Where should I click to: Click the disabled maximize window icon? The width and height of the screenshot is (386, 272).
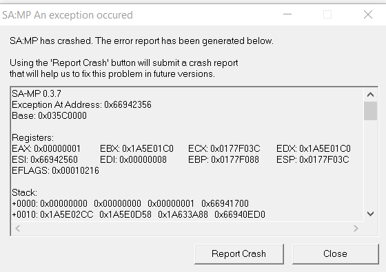pyautogui.click(x=327, y=14)
